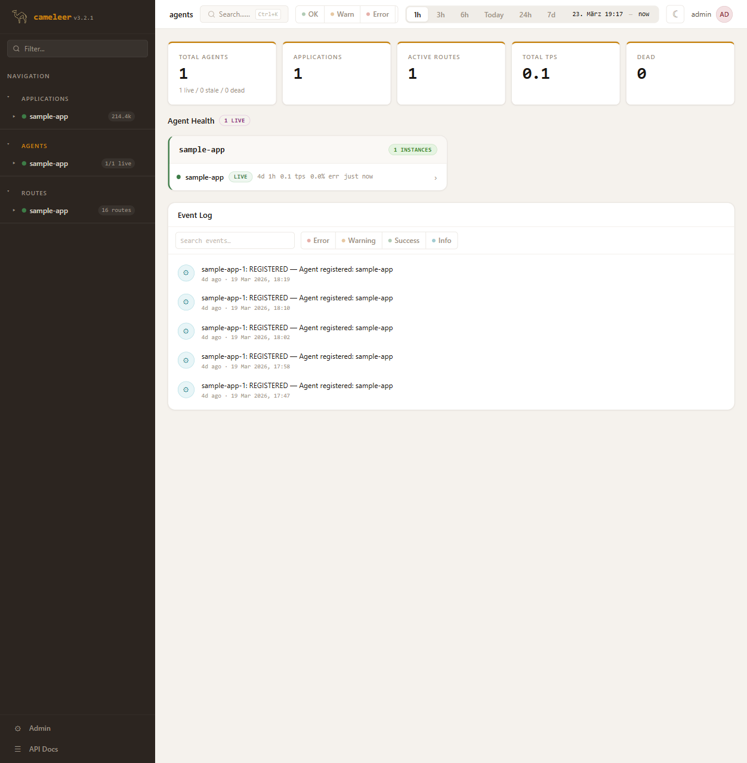Expand sample-app under Agents in sidebar
Viewport: 747px width, 763px height.
[x=14, y=163]
